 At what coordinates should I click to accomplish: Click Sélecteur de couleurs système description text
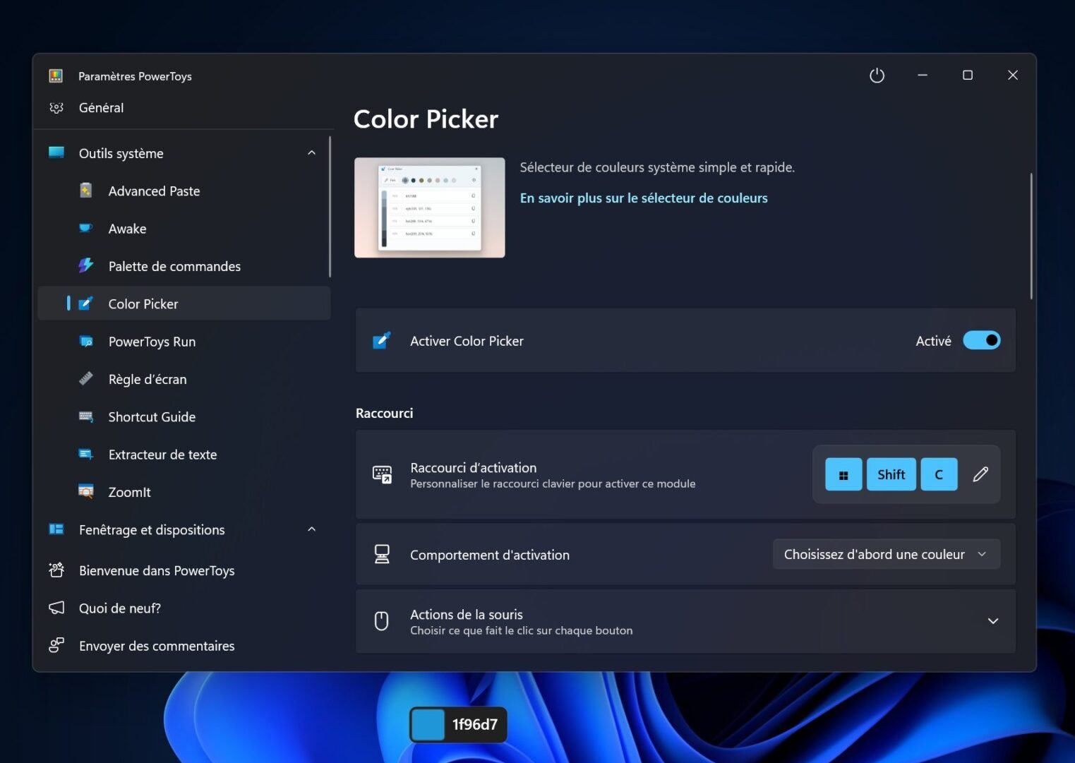tap(657, 167)
